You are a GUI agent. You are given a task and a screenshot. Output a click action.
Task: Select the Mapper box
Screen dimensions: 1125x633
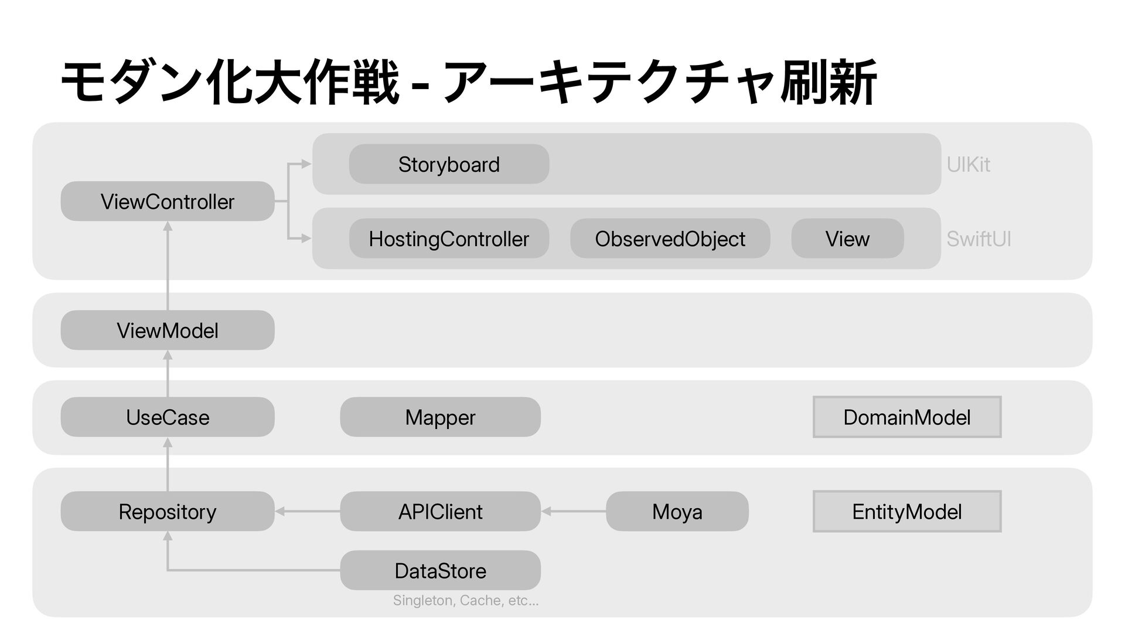pyautogui.click(x=440, y=417)
